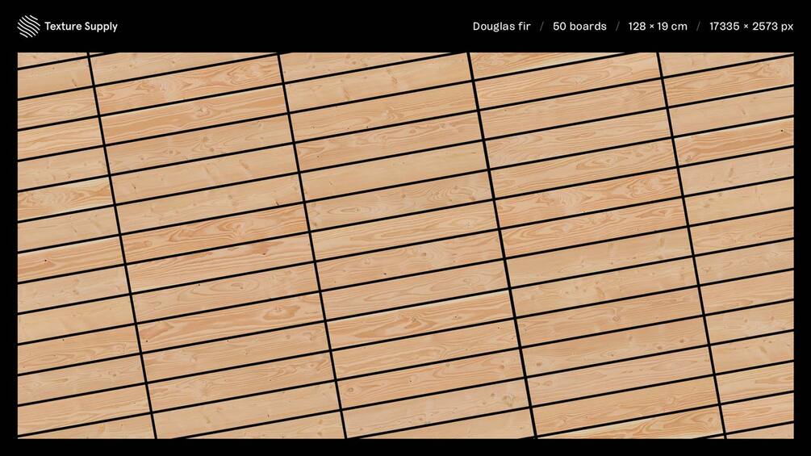The image size is (811, 456).
Task: Click the Texture Supply logo icon
Action: tap(28, 27)
